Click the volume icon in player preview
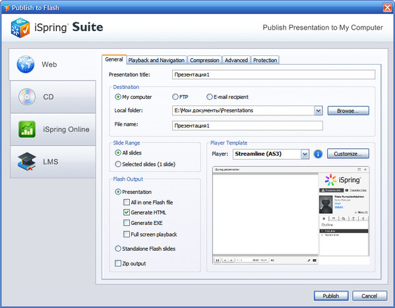Viewport: 395px width, 308px height. [x=272, y=260]
